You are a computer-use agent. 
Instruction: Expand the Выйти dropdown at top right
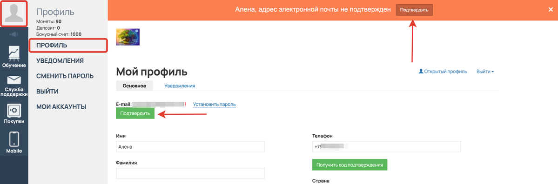[485, 72]
